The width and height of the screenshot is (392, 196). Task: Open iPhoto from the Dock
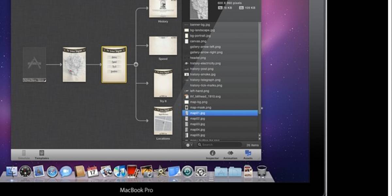(x=147, y=171)
